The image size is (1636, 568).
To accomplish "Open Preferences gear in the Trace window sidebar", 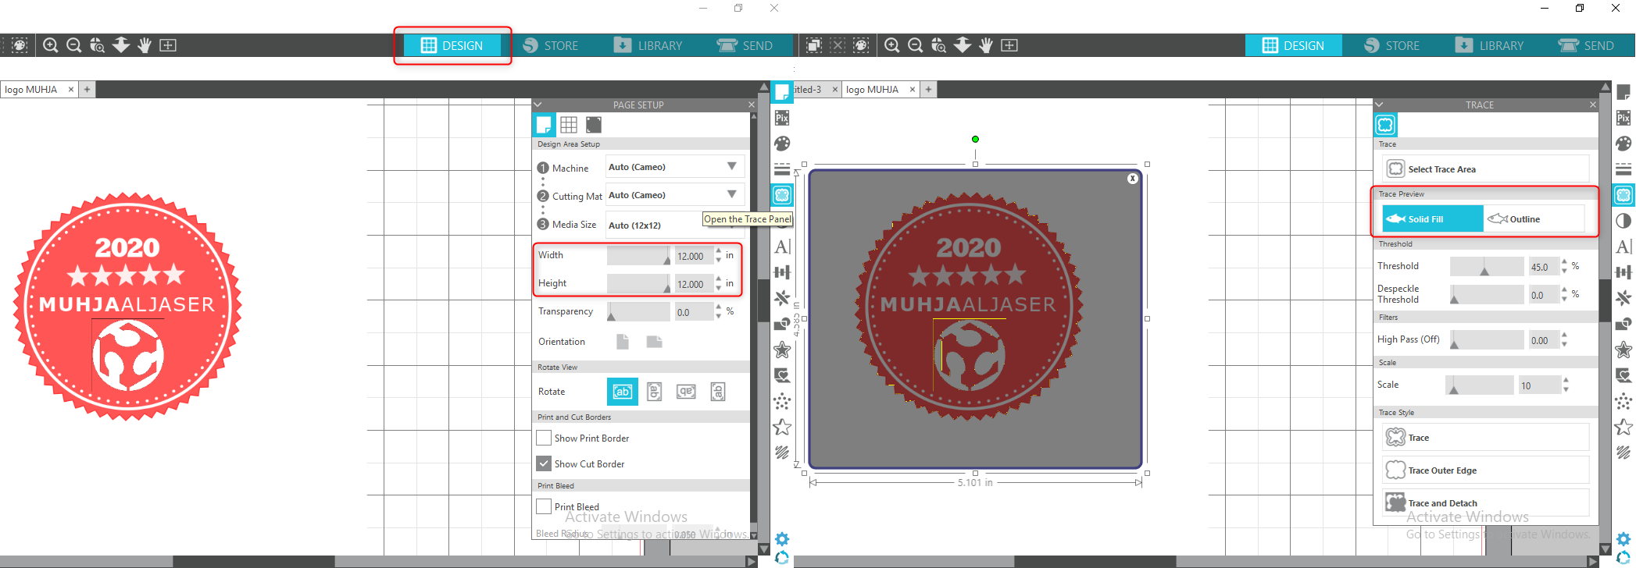I will coord(1623,539).
